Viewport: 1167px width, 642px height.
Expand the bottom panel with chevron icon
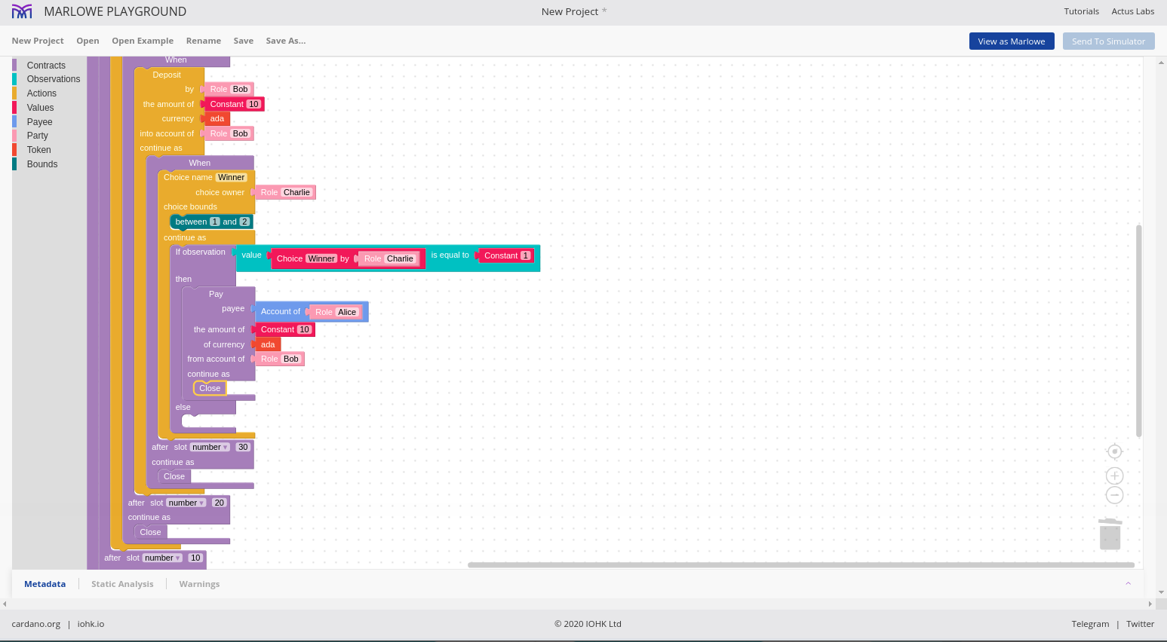coord(1128,584)
